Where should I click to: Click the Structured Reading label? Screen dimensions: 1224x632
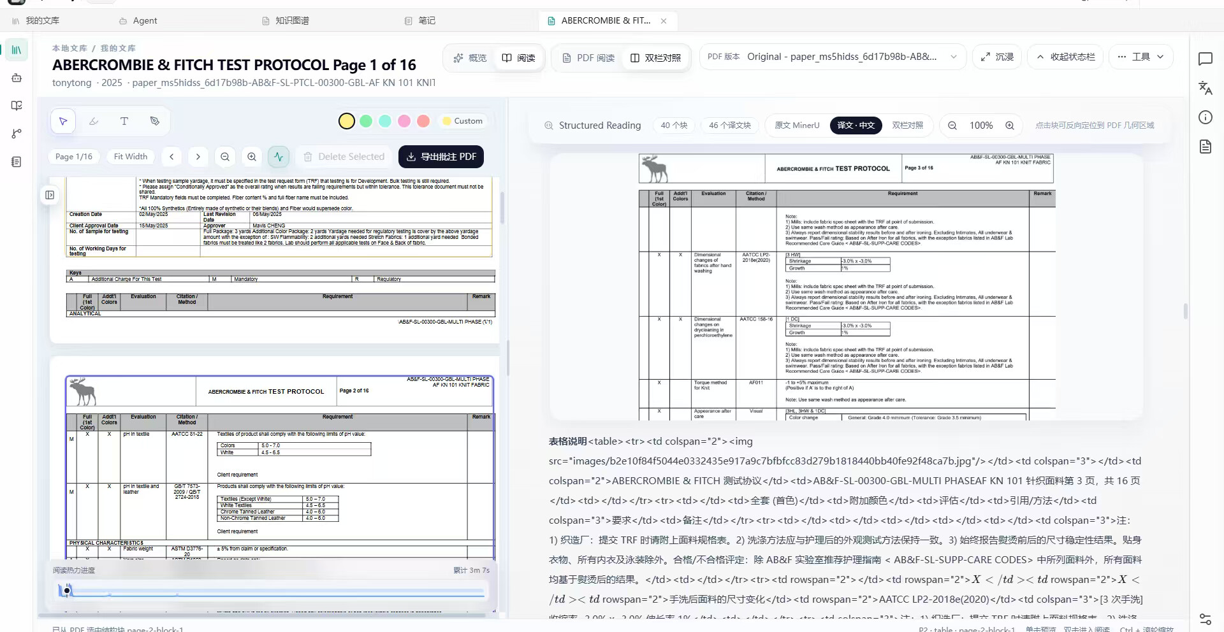pyautogui.click(x=592, y=126)
